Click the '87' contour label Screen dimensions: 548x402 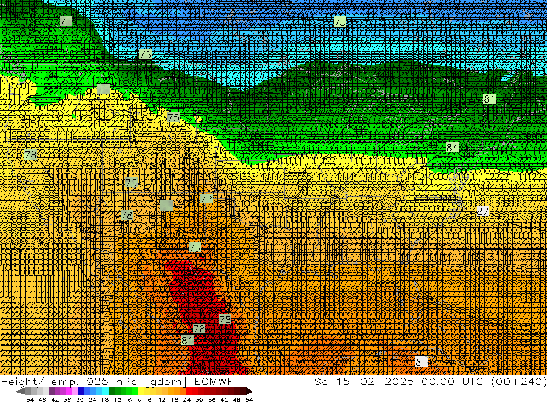click(x=483, y=211)
